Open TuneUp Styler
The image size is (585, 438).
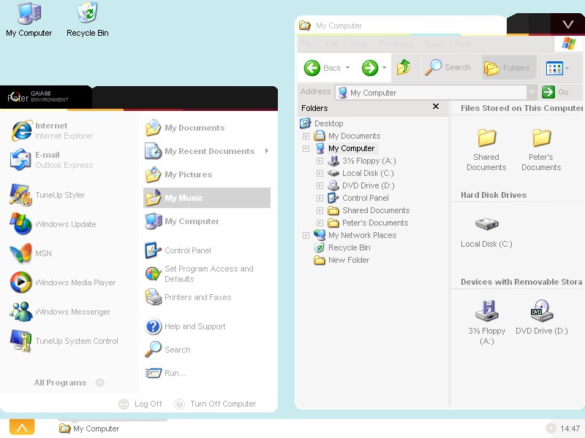[x=48, y=195]
